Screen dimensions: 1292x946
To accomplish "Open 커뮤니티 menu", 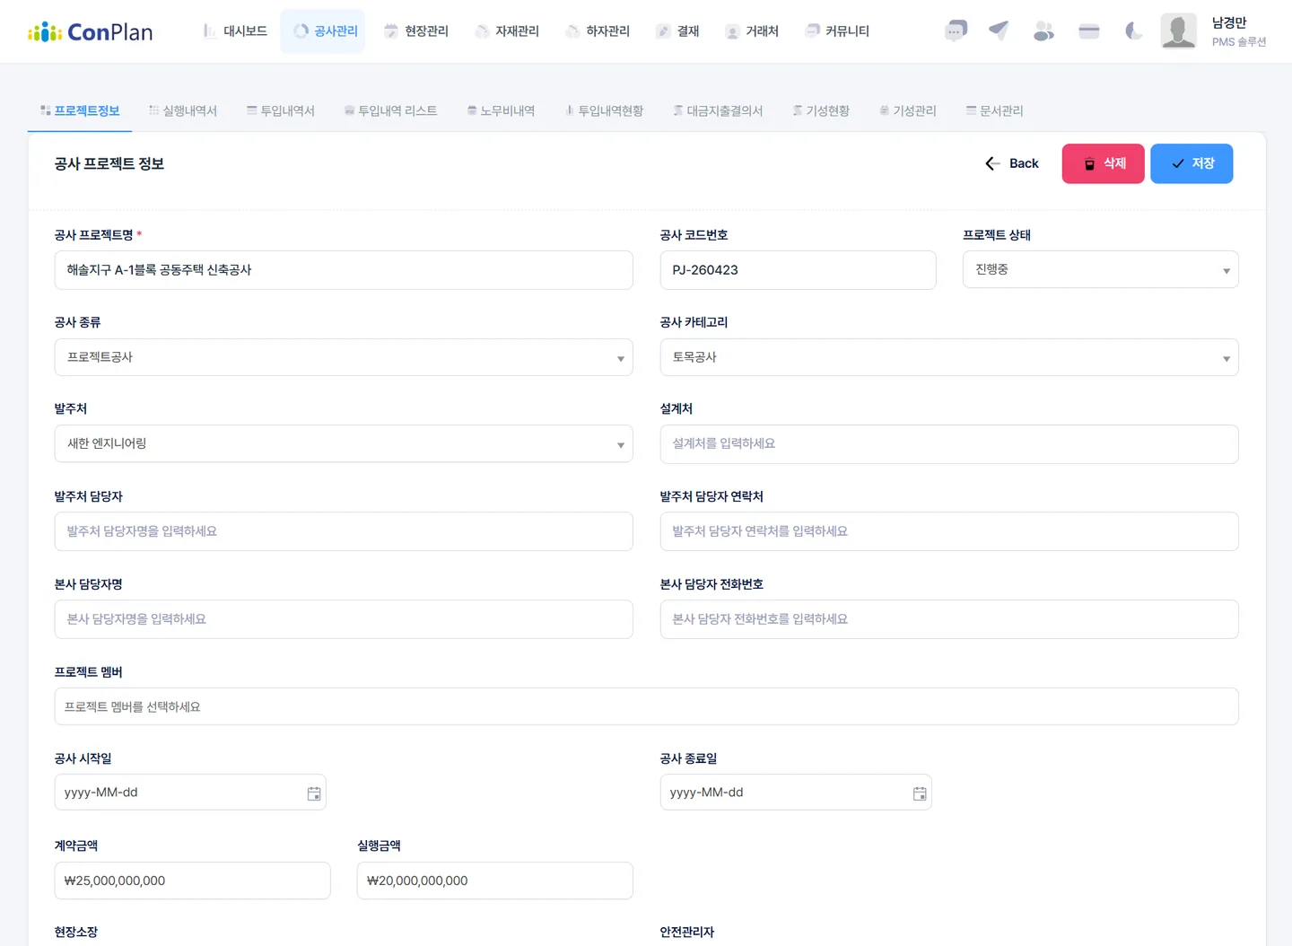I will pyautogui.click(x=837, y=31).
